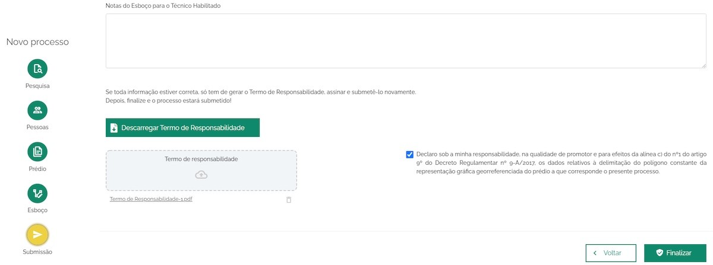Click the cloud upload icon
The image size is (713, 265).
[x=201, y=174]
